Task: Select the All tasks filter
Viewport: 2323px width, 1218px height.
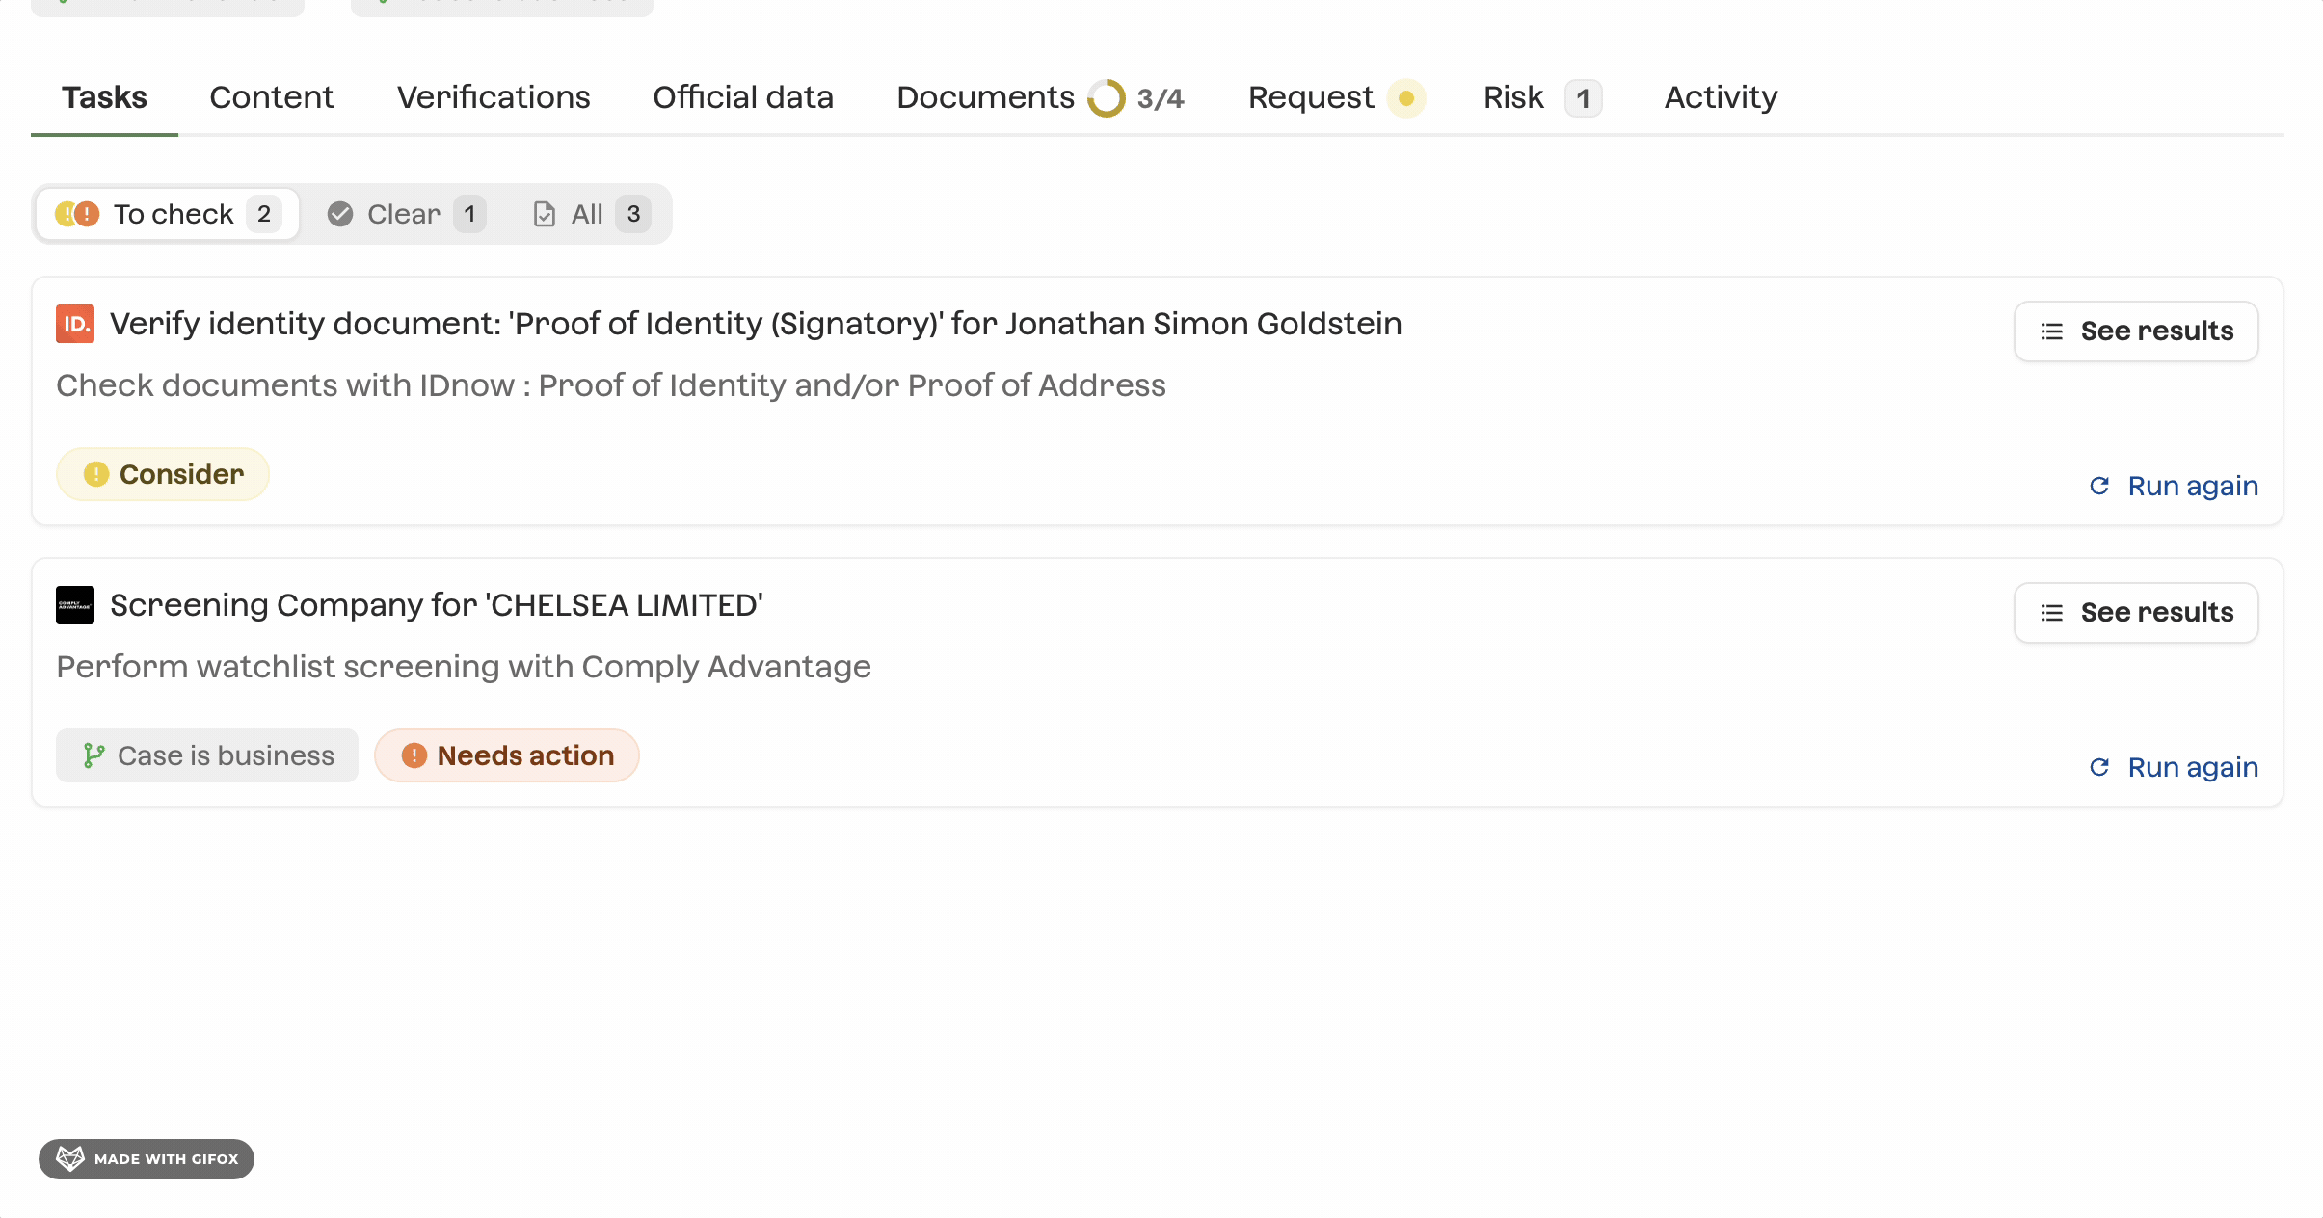Action: coord(590,214)
